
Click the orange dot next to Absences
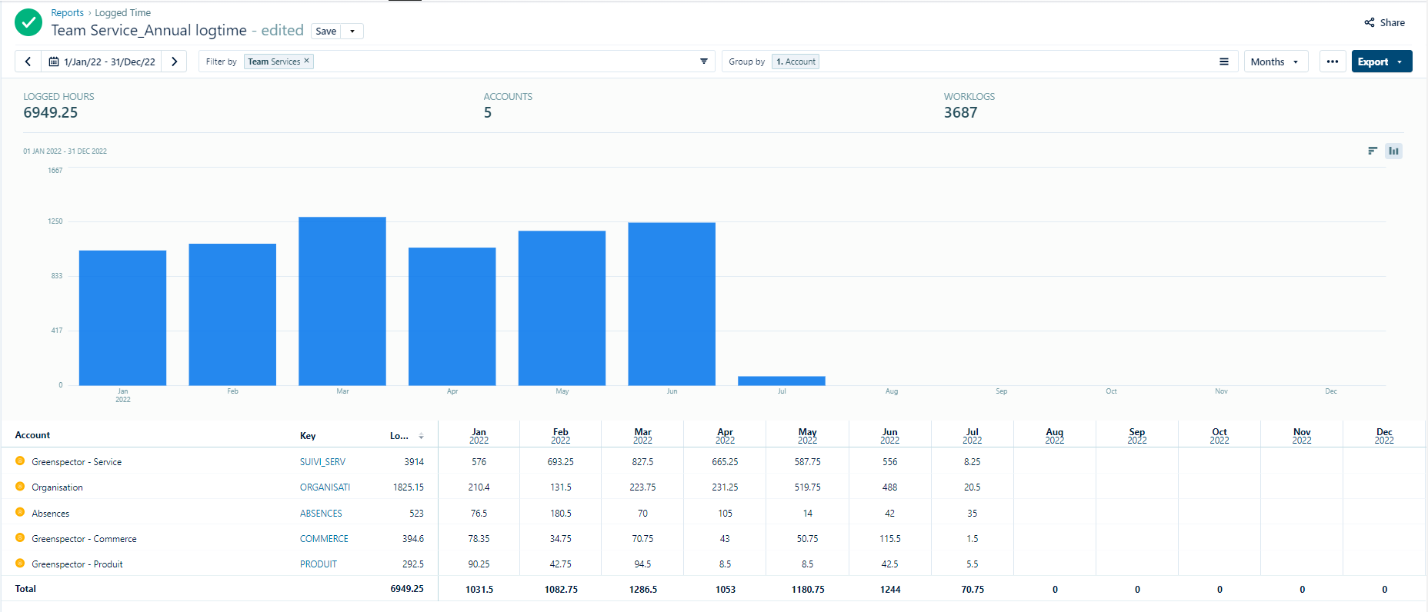20,512
